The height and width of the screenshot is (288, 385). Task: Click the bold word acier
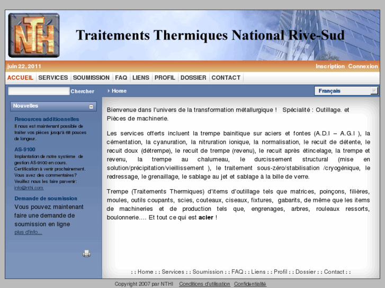click(206, 217)
